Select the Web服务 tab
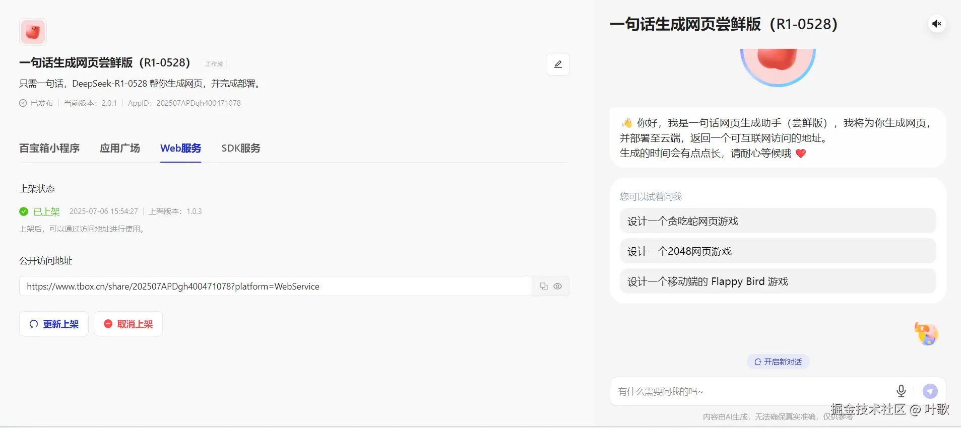 (180, 148)
